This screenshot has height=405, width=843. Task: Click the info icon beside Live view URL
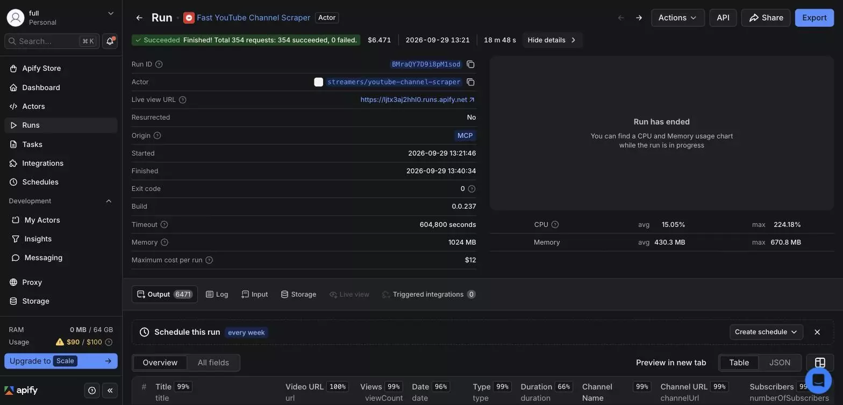[183, 100]
